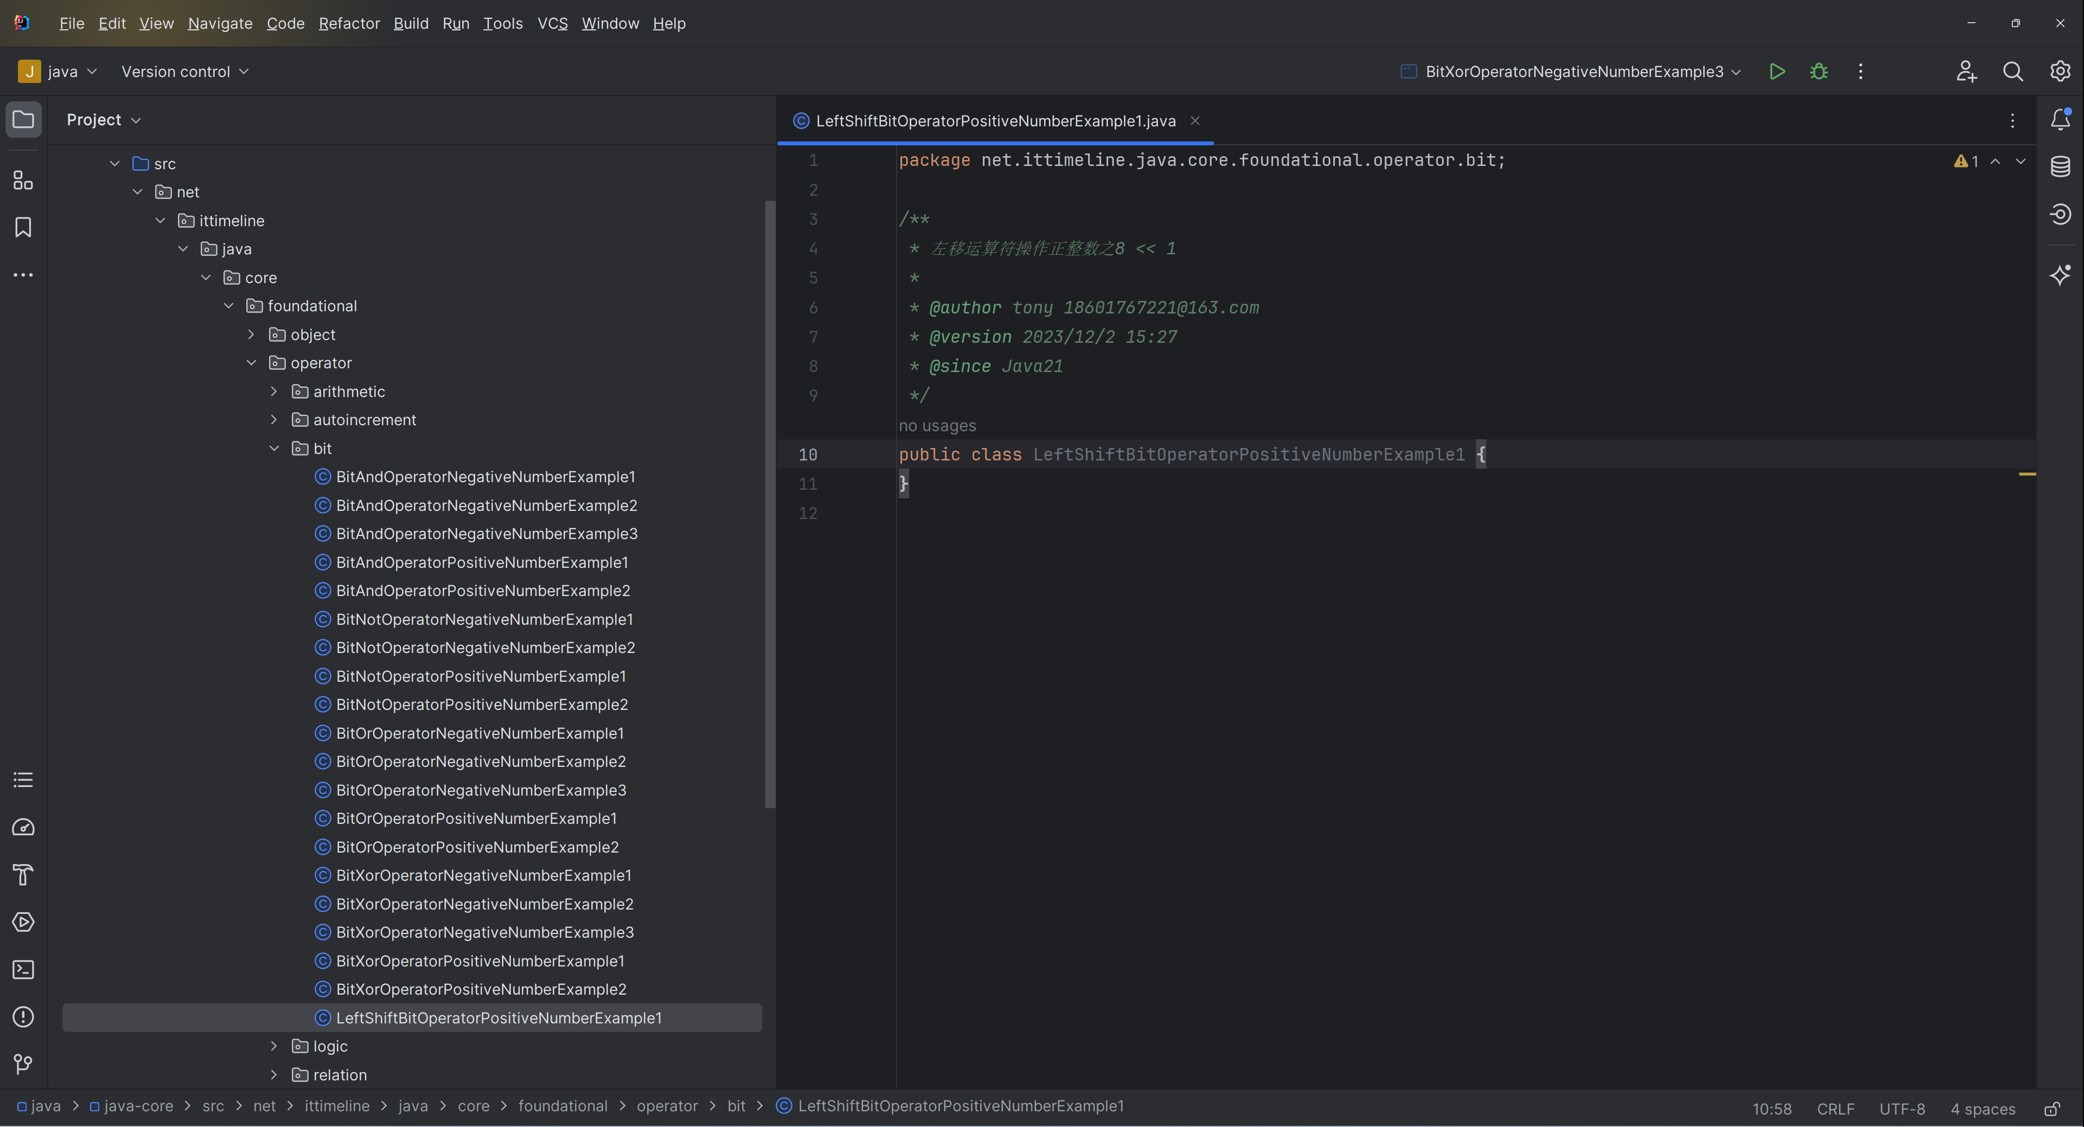Select BitOrOperatorNegativeNumberExample3 in project tree
This screenshot has height=1127, width=2084.
coord(481,790)
